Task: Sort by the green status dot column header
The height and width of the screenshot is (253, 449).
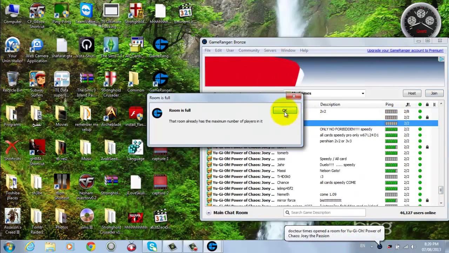Action: 420,104
